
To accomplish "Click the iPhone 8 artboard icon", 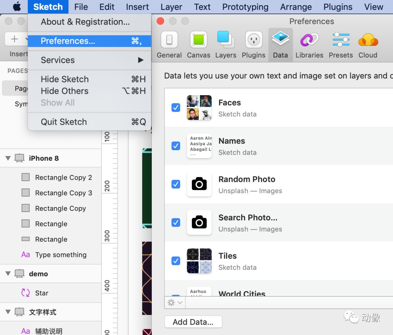I will coord(19,158).
